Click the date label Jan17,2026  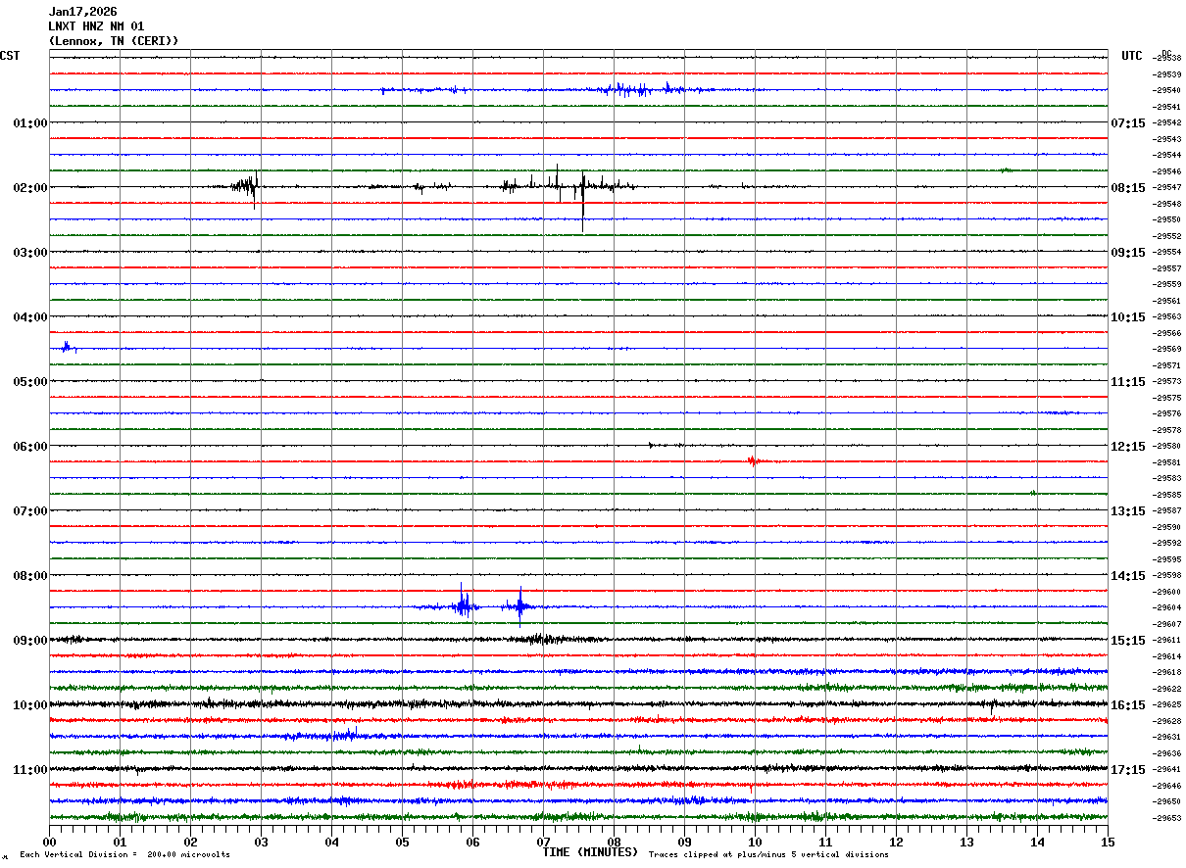click(x=82, y=12)
